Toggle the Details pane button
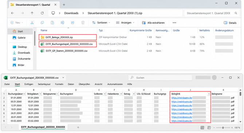This screenshot has width=244, height=133. tap(230, 23)
